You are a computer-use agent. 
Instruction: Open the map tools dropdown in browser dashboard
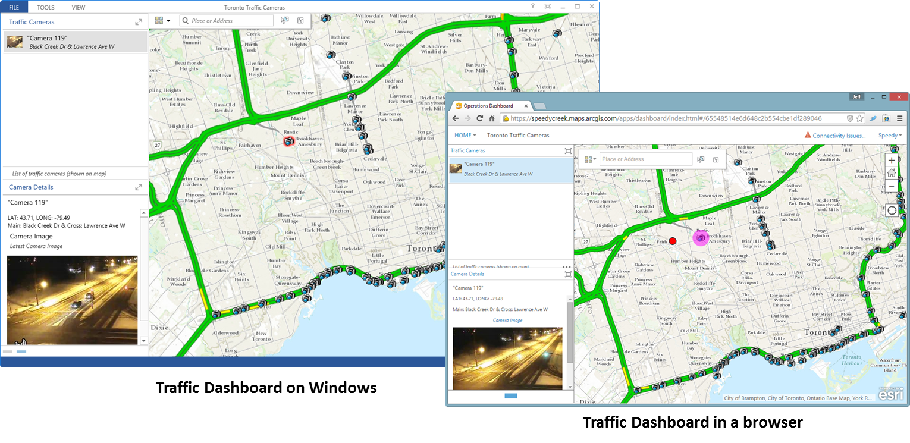(x=590, y=159)
